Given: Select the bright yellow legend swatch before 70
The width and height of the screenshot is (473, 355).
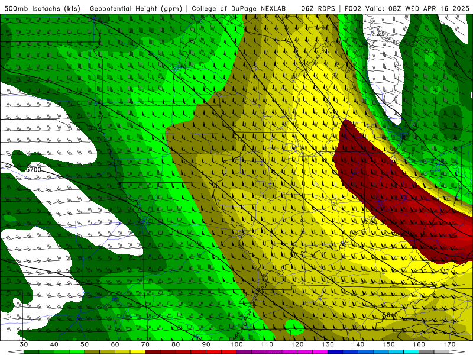Looking at the screenshot, I should pyautogui.click(x=138, y=352).
